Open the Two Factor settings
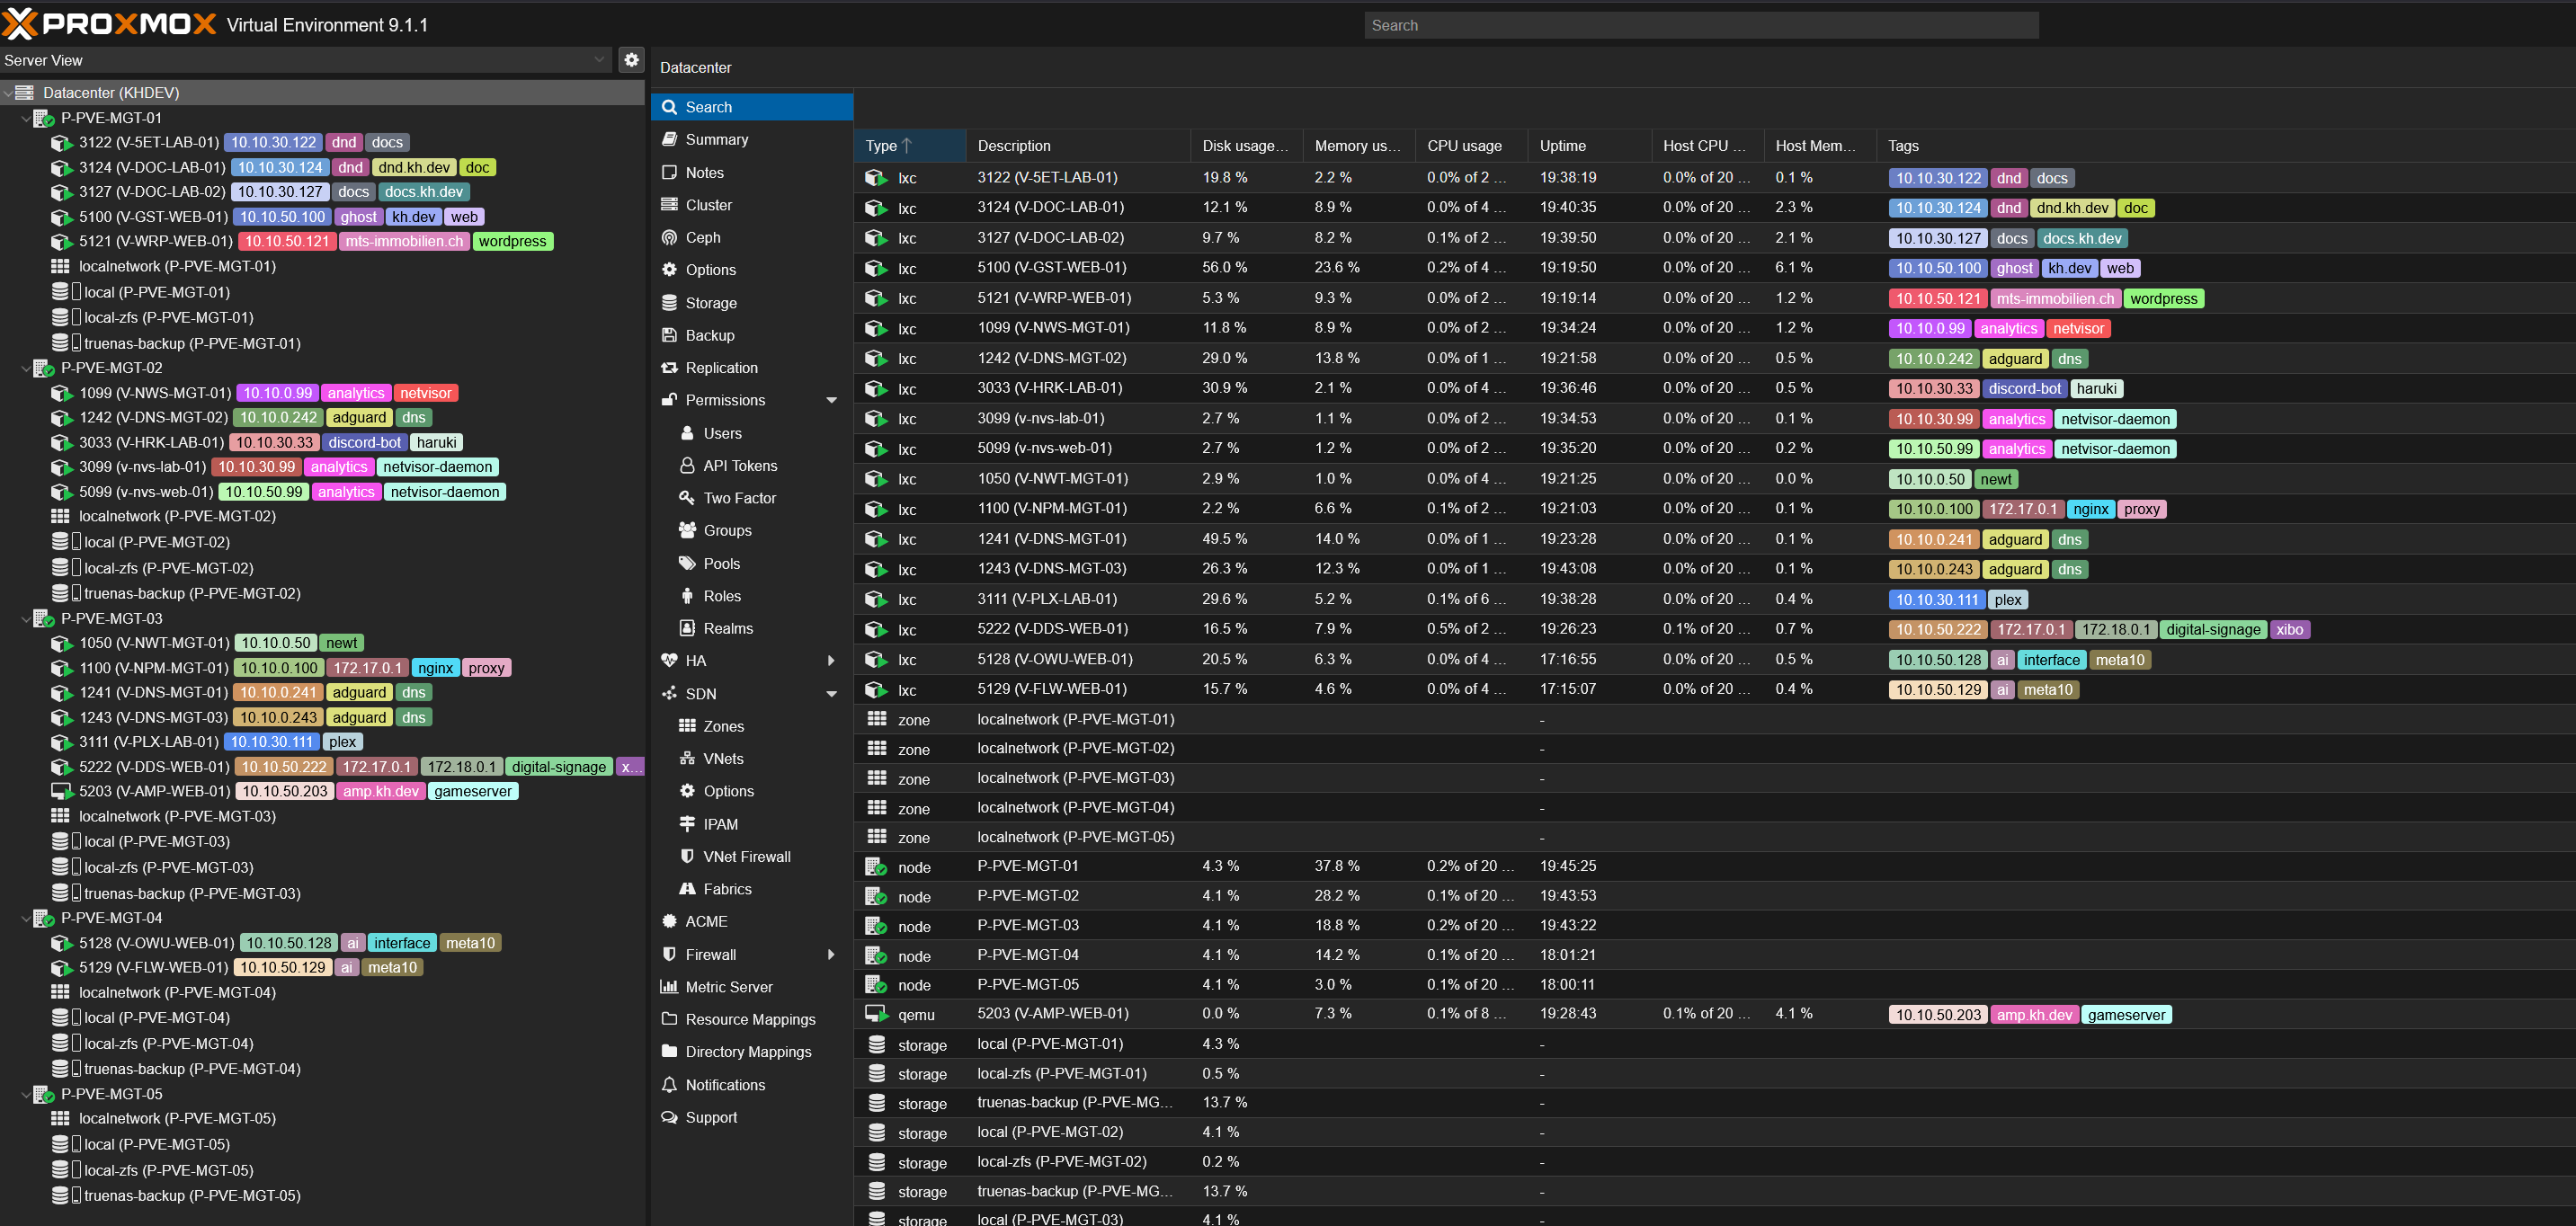This screenshot has height=1226, width=2576. tap(739, 497)
